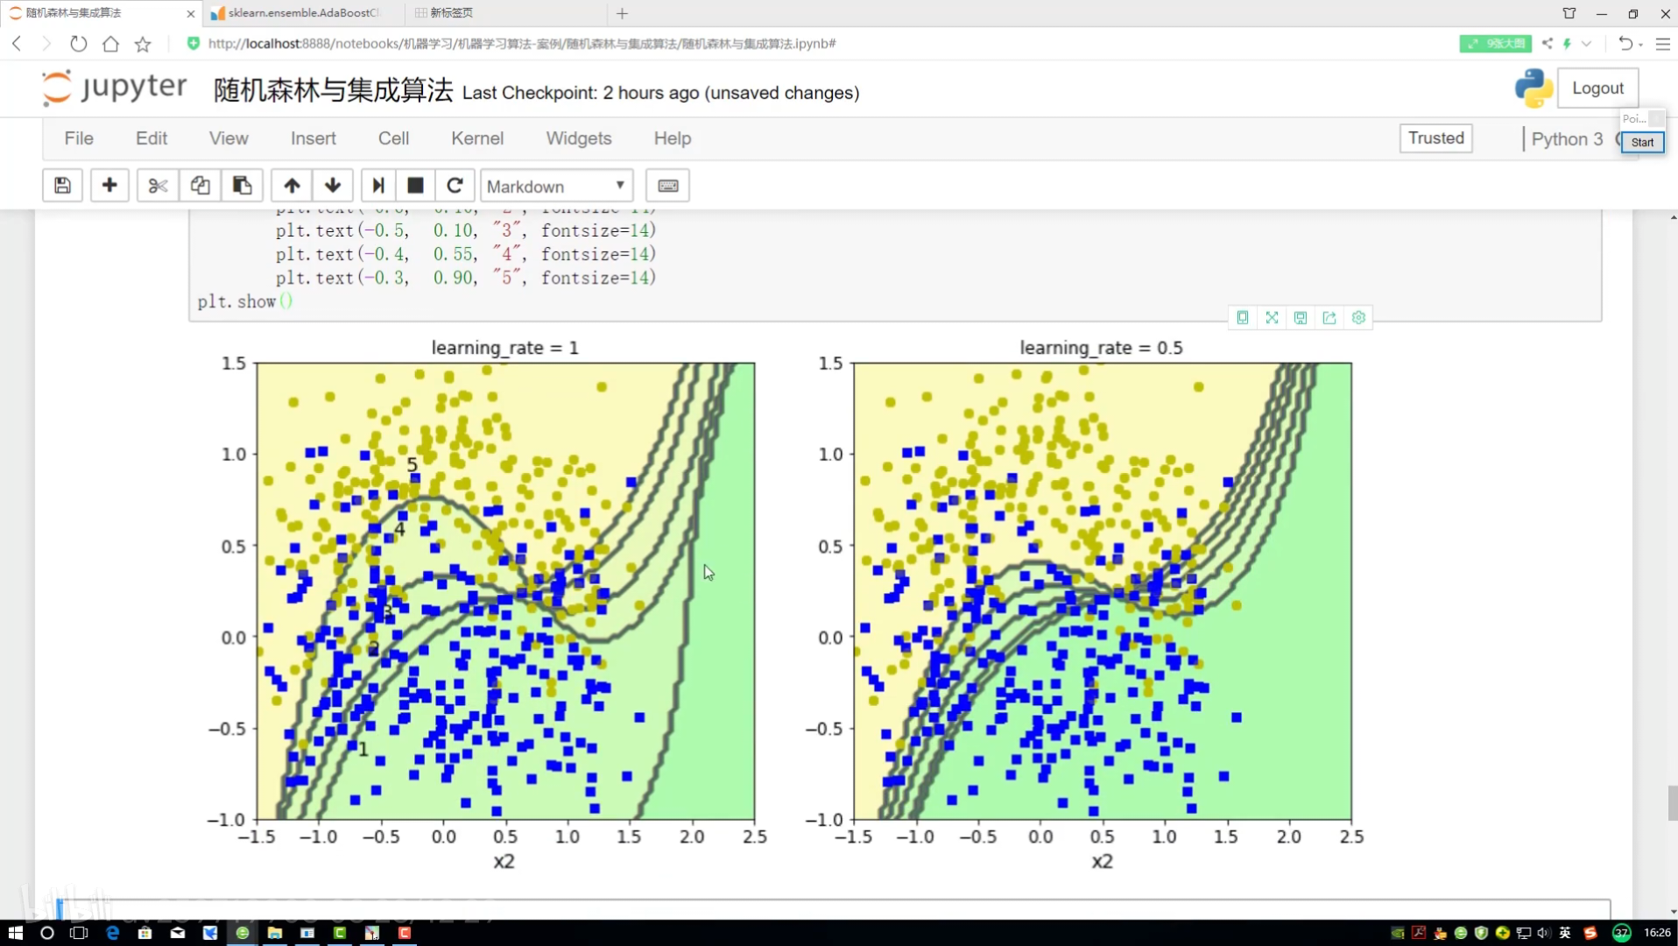Open the Help menu
1678x946 pixels.
[673, 138]
